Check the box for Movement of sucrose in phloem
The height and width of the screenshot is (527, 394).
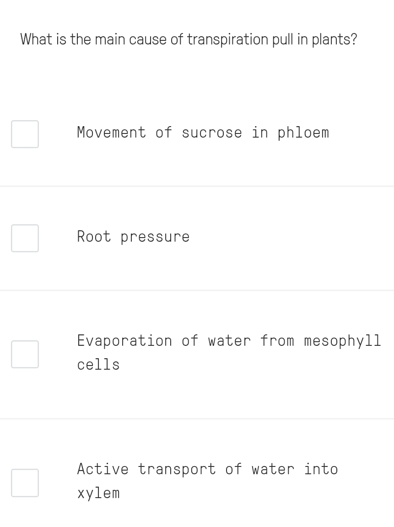coord(25,133)
